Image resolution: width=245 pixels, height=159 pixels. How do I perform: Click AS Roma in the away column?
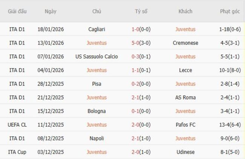185,98
